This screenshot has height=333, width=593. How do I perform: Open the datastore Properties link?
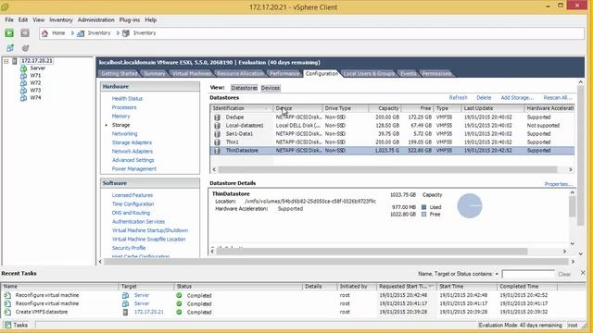(558, 184)
